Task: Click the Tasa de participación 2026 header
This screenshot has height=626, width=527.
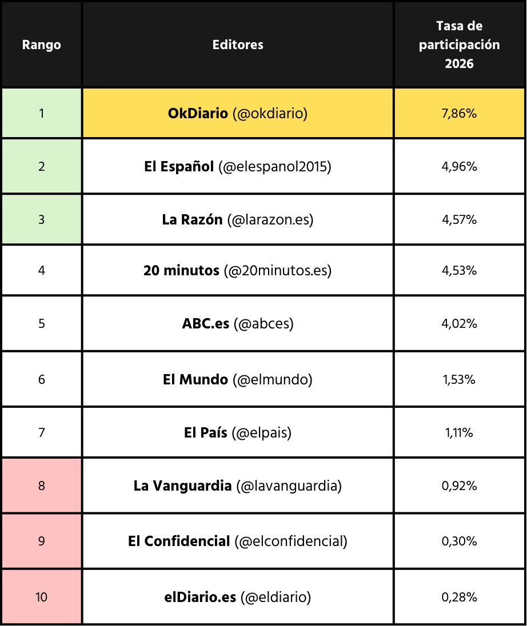Action: tap(460, 45)
